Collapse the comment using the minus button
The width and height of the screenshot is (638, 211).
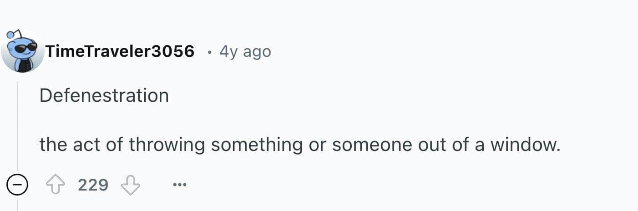pyautogui.click(x=17, y=185)
